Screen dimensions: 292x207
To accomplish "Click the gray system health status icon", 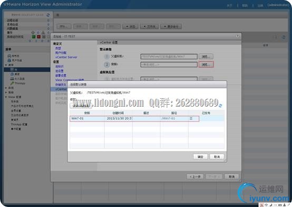I will pos(43,36).
